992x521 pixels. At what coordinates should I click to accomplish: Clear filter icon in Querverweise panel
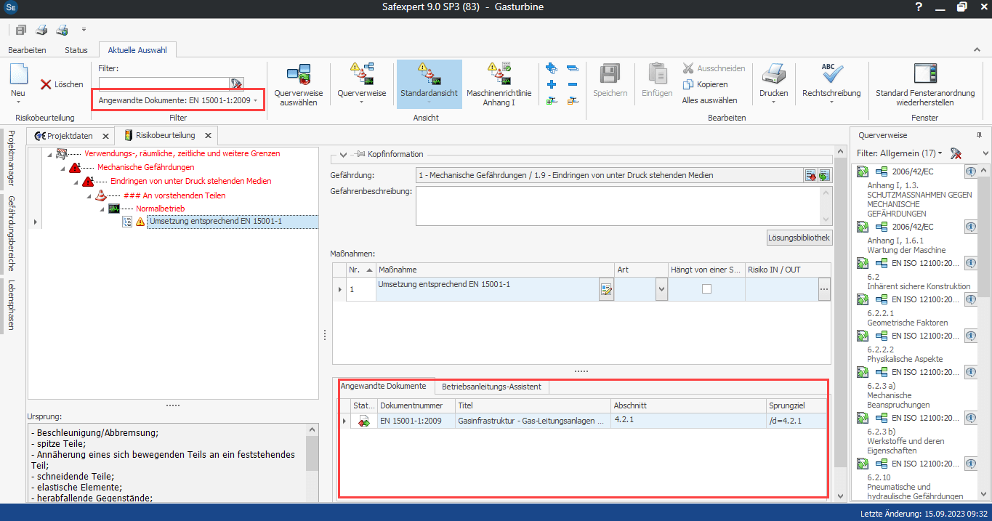(x=957, y=153)
